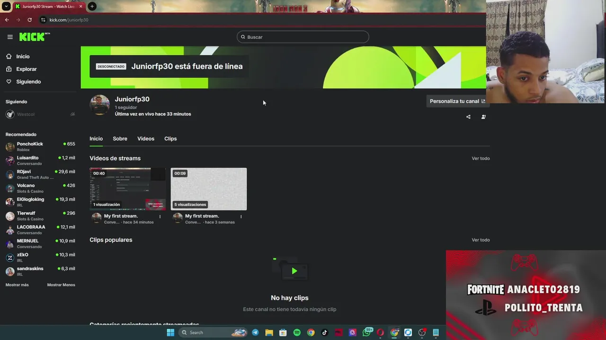
Task: Open recommended channel LACOBRAAA
Action: (x=40, y=229)
